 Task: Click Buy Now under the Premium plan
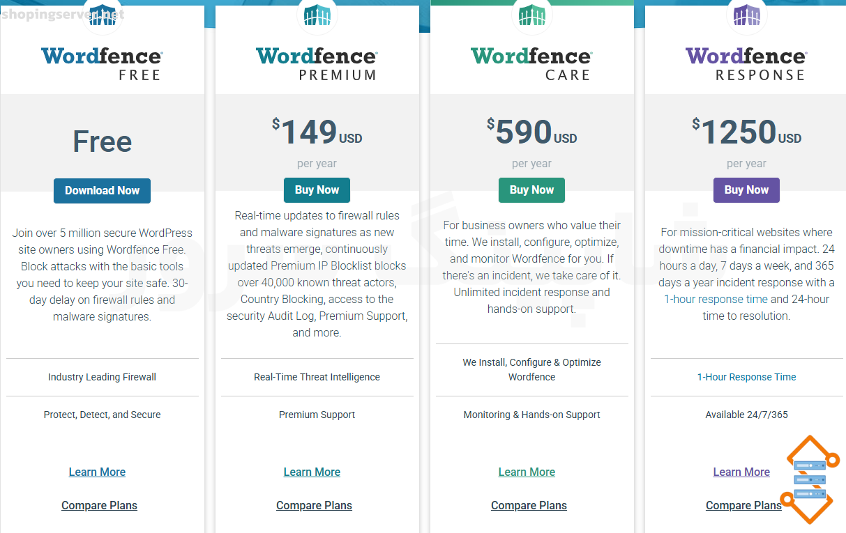(x=317, y=190)
